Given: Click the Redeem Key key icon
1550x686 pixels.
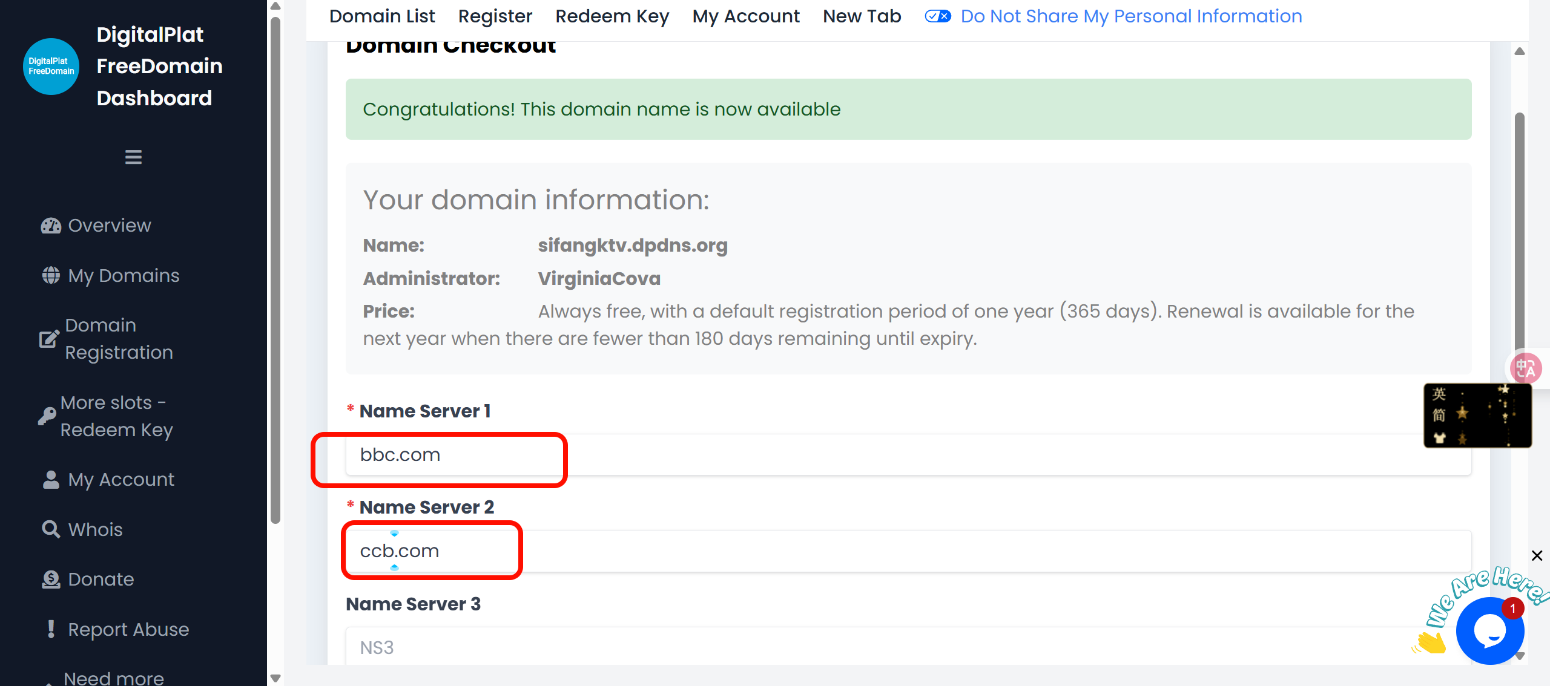Looking at the screenshot, I should pyautogui.click(x=47, y=416).
